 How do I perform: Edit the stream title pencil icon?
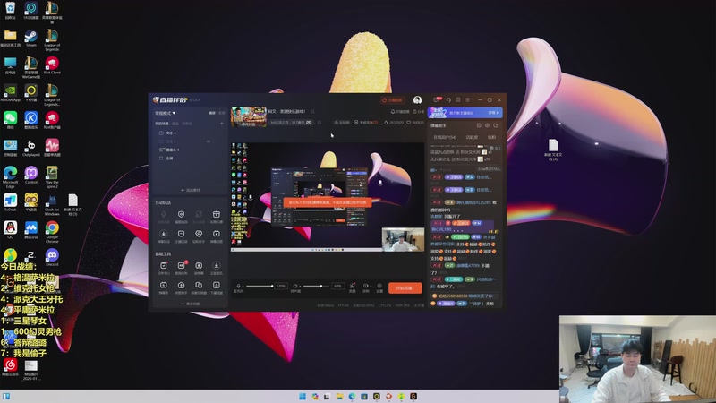pyautogui.click(x=312, y=111)
